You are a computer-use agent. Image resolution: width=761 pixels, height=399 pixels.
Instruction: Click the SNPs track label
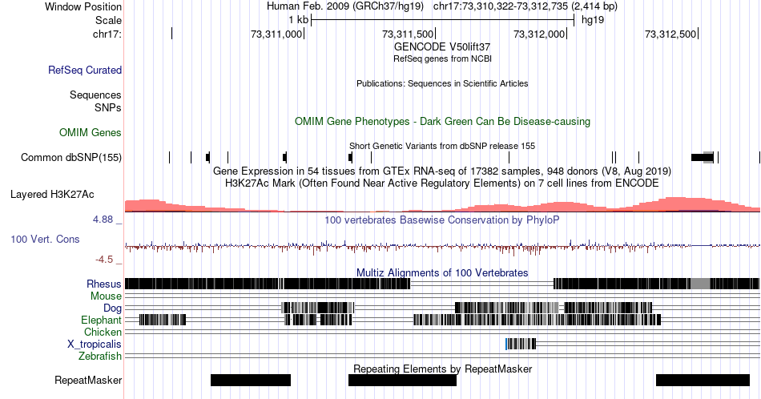(108, 107)
